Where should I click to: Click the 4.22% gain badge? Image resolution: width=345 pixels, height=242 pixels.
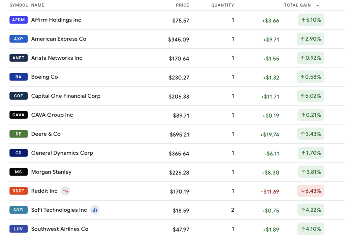coord(311,210)
